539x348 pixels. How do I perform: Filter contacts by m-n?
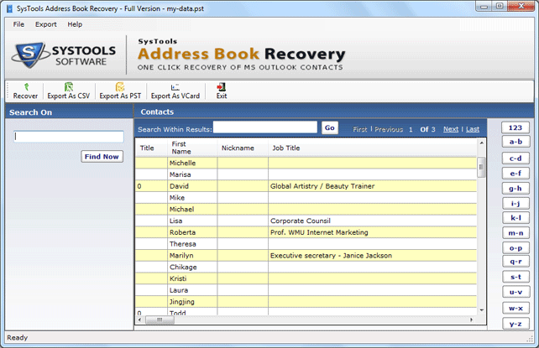click(515, 233)
